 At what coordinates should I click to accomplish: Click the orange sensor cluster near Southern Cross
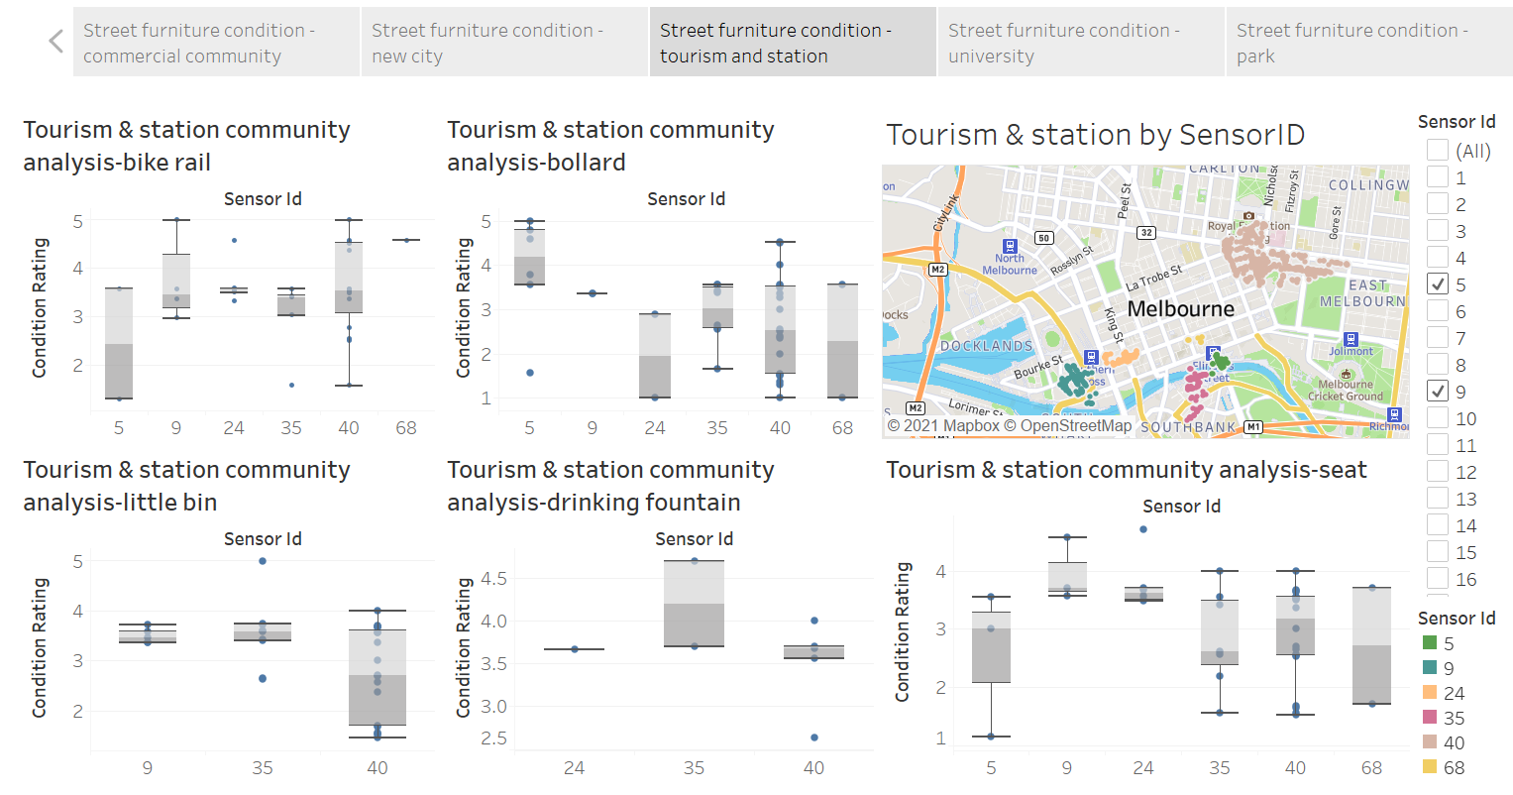click(x=1123, y=355)
